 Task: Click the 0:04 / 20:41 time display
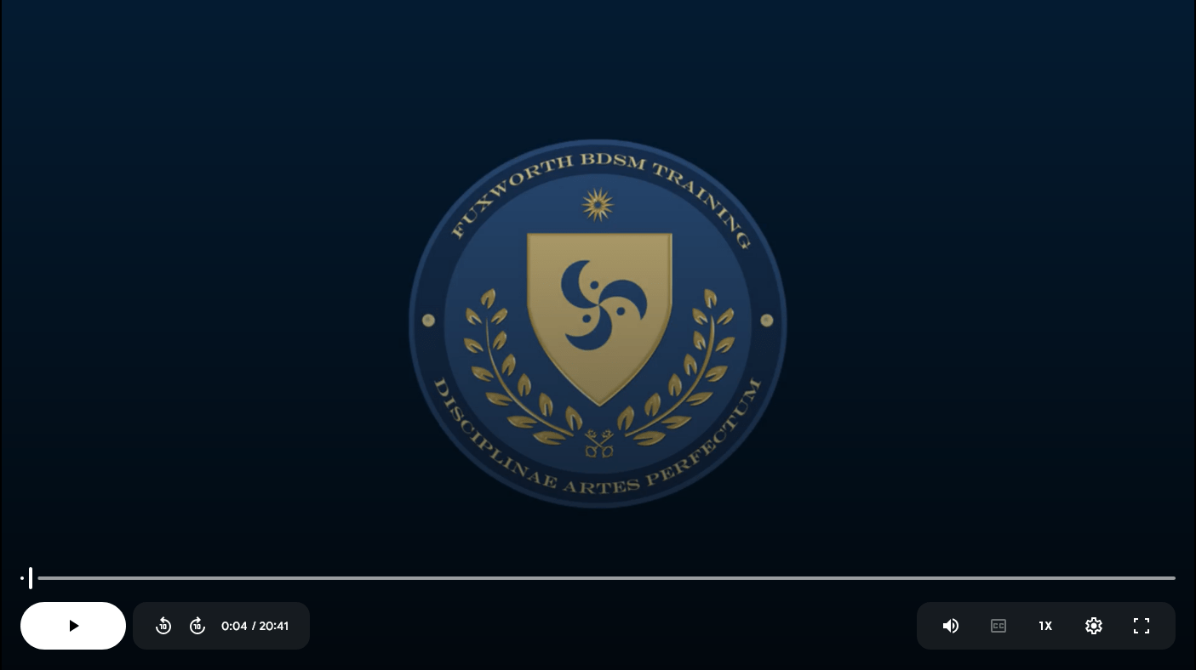(x=255, y=626)
